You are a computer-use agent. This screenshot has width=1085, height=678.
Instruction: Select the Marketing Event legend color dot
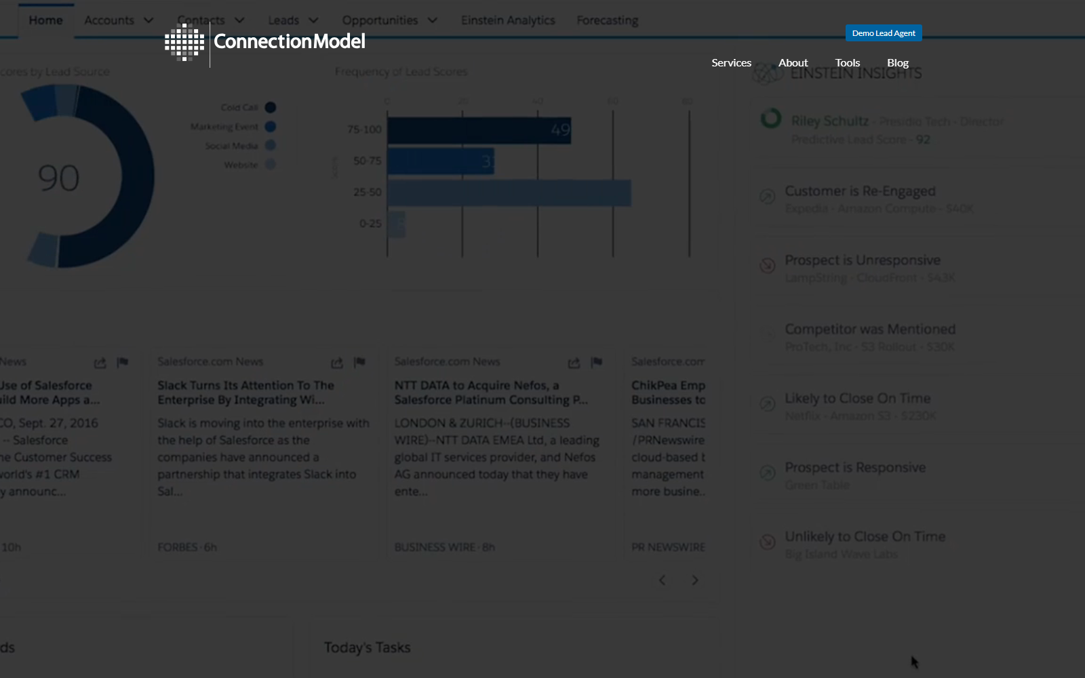pyautogui.click(x=271, y=126)
